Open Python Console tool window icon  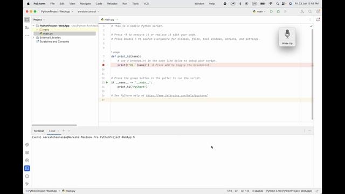click(27, 144)
